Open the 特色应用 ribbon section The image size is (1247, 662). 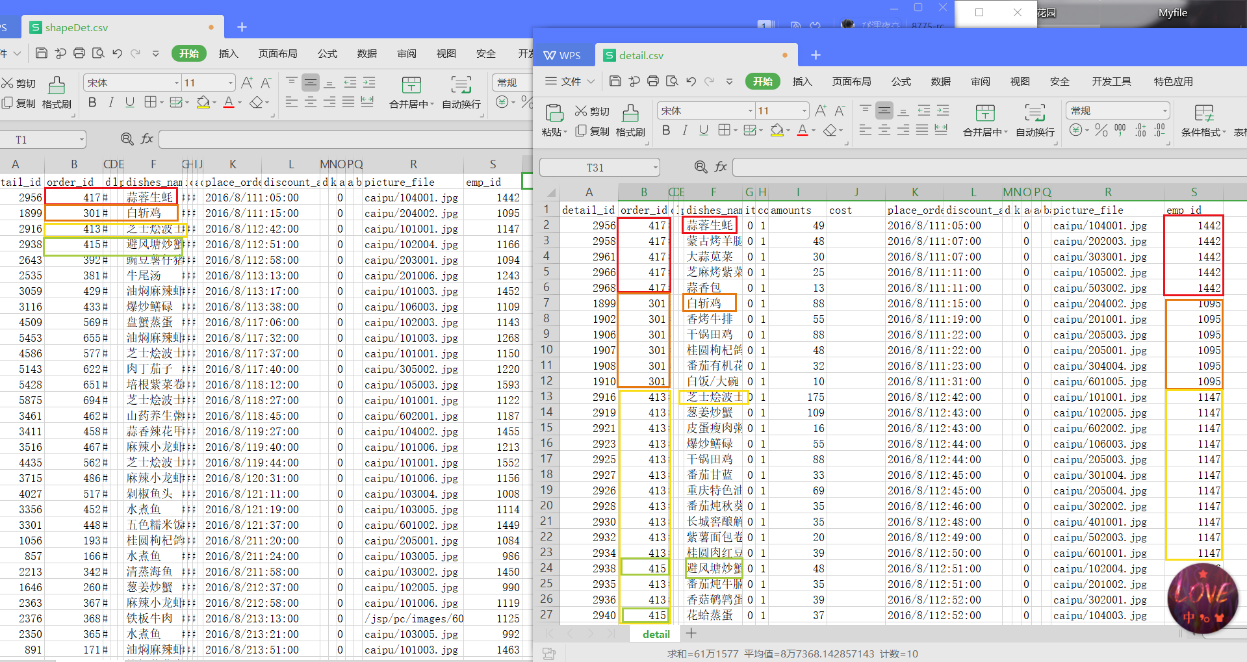point(1173,81)
